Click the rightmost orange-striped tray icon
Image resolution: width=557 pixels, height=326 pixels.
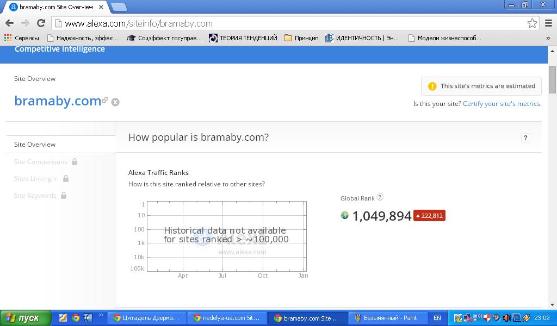[526, 318]
